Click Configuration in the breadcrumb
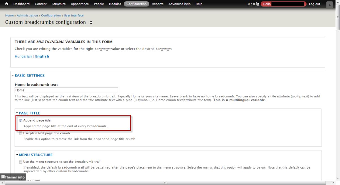The height and width of the screenshot is (185, 340). pyautogui.click(x=51, y=16)
